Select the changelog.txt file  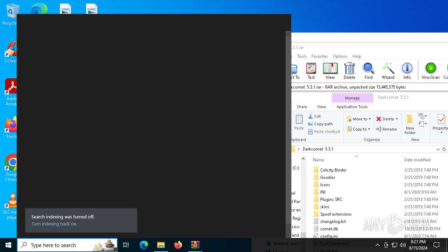(x=329, y=222)
